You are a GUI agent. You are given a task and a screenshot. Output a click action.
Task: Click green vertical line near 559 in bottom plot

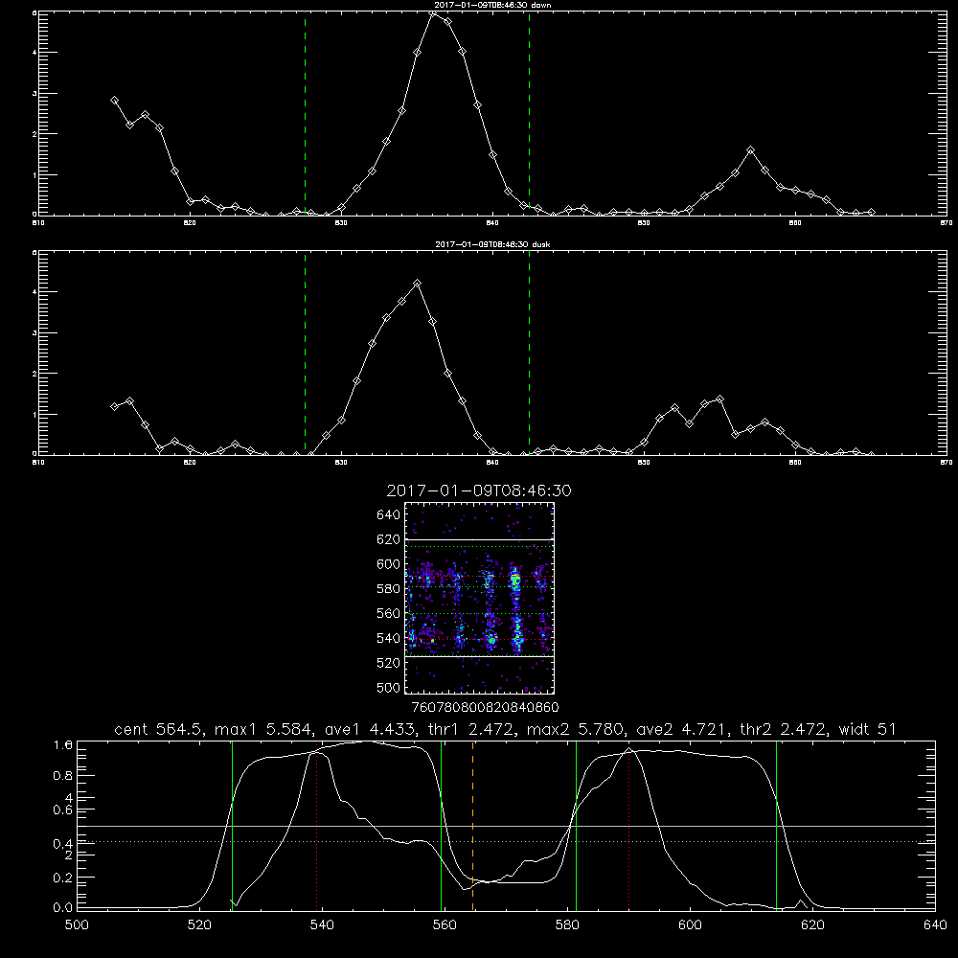pos(441,826)
